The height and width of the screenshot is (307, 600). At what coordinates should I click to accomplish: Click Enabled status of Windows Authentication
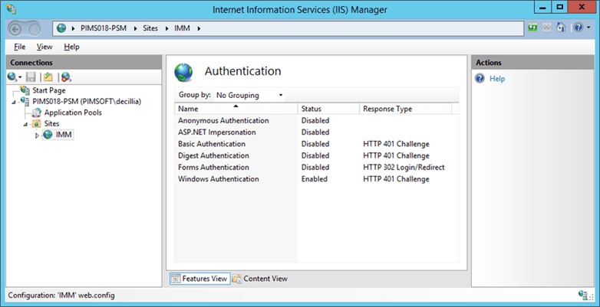point(314,179)
